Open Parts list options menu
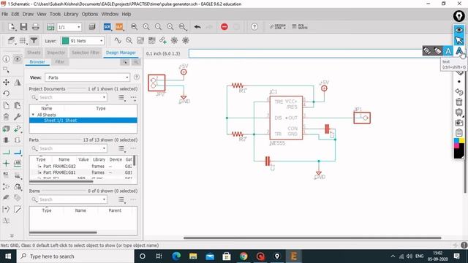This screenshot has width=468, height=263. point(121,148)
